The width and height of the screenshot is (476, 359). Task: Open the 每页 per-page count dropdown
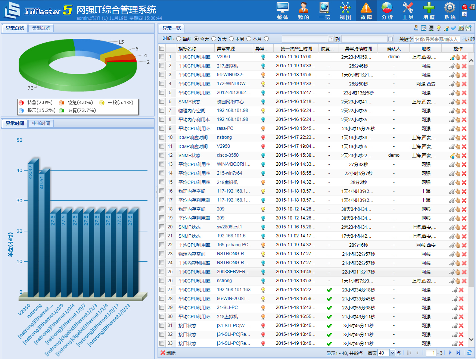pos(392,353)
